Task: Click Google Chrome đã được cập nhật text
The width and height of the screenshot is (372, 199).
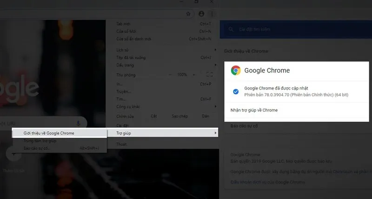Action: tap(276, 88)
